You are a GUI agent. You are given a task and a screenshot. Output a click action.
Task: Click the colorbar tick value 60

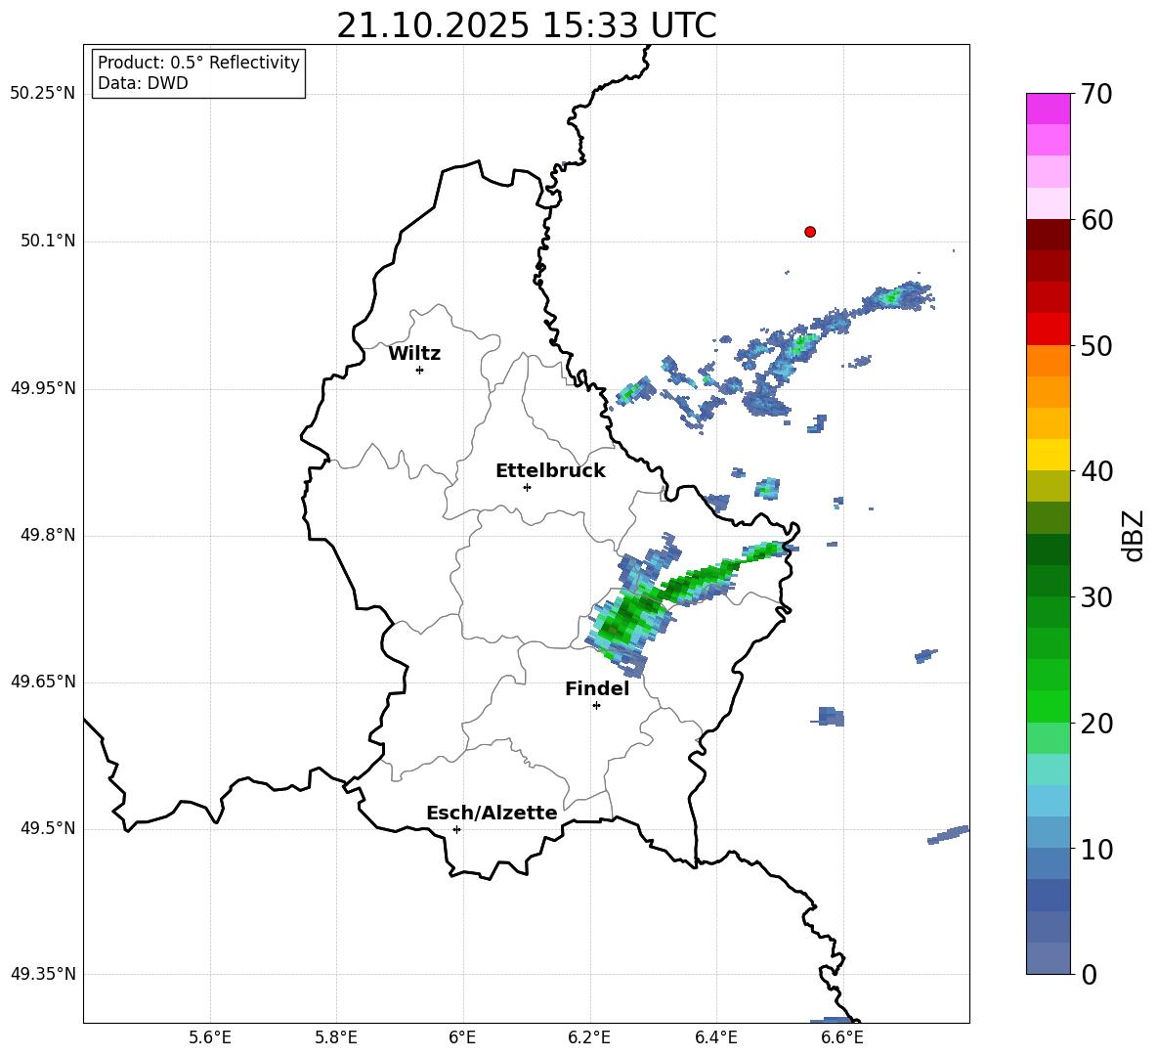[1096, 220]
